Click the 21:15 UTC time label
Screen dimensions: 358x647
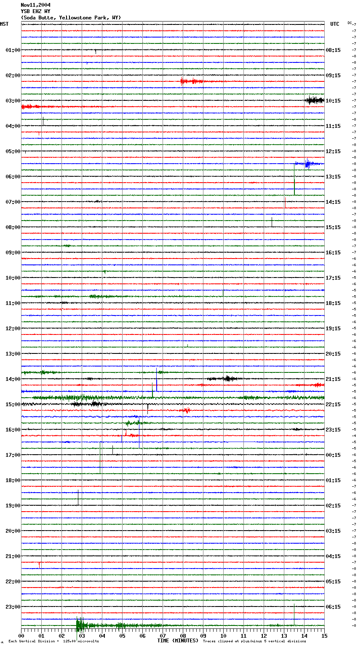333,379
